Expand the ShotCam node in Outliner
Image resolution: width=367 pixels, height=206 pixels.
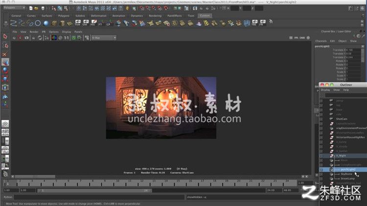[321, 119]
